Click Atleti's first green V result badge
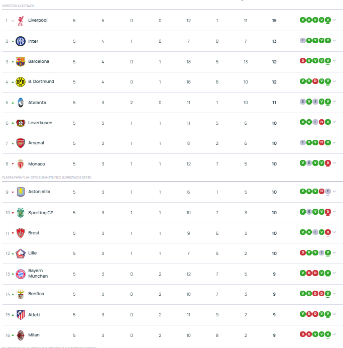The height and width of the screenshot is (348, 343). click(x=303, y=314)
